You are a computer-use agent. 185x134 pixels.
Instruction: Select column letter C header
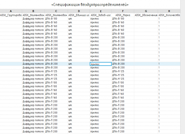[x=56, y=11]
